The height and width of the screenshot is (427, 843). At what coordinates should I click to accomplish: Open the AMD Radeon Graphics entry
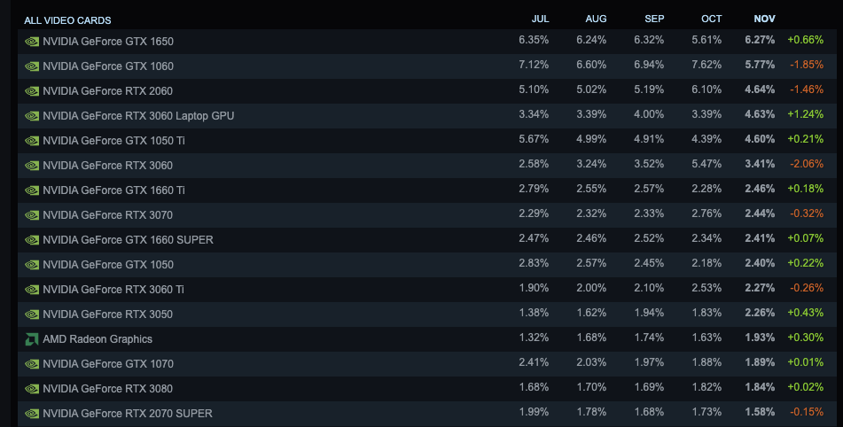[x=98, y=338]
